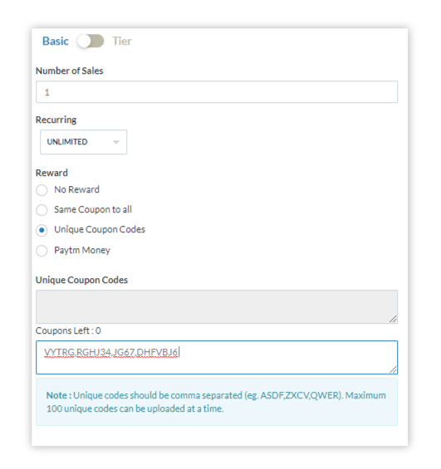Select Unique Coupon Codes radio button
Viewport: 441px width, 469px height.
point(42,230)
